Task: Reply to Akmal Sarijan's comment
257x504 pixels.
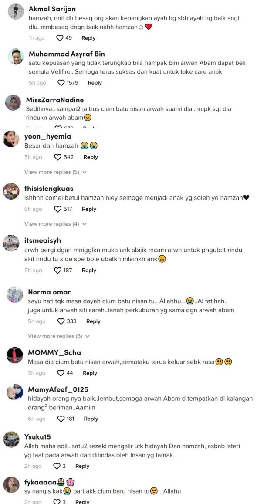Action: pos(88,38)
